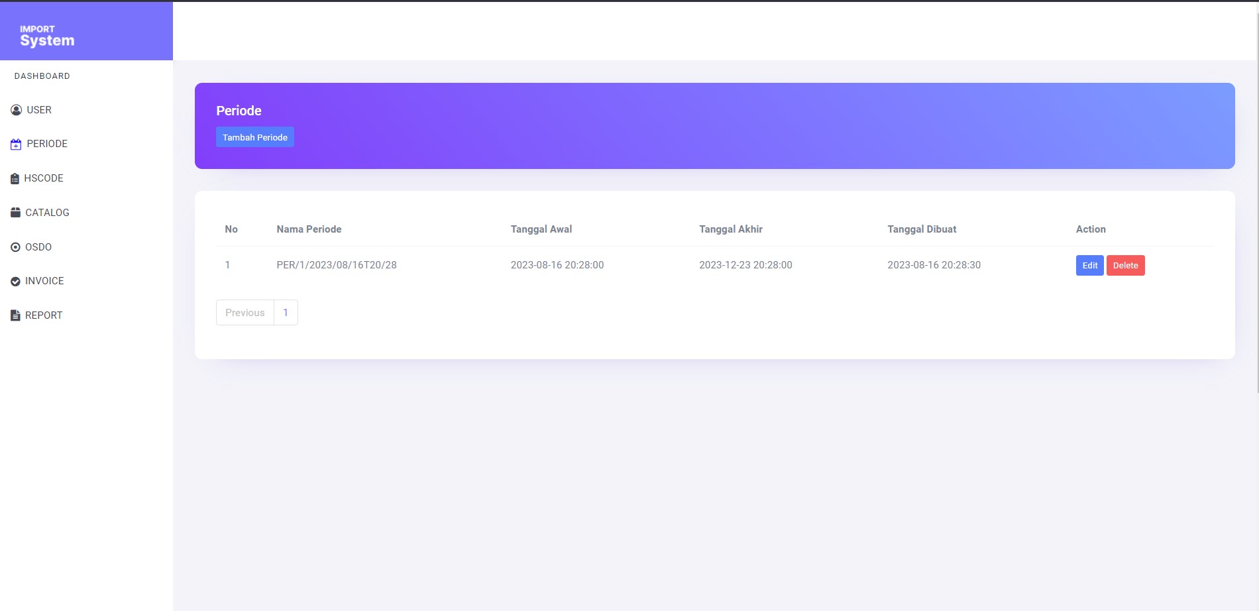Click the circle-dot icon beside OSDO

[16, 247]
